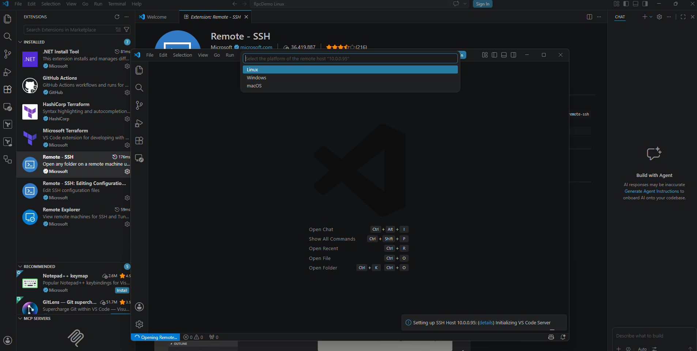Open editor more actions in back window
Viewport: 697px width, 351px height.
point(599,17)
